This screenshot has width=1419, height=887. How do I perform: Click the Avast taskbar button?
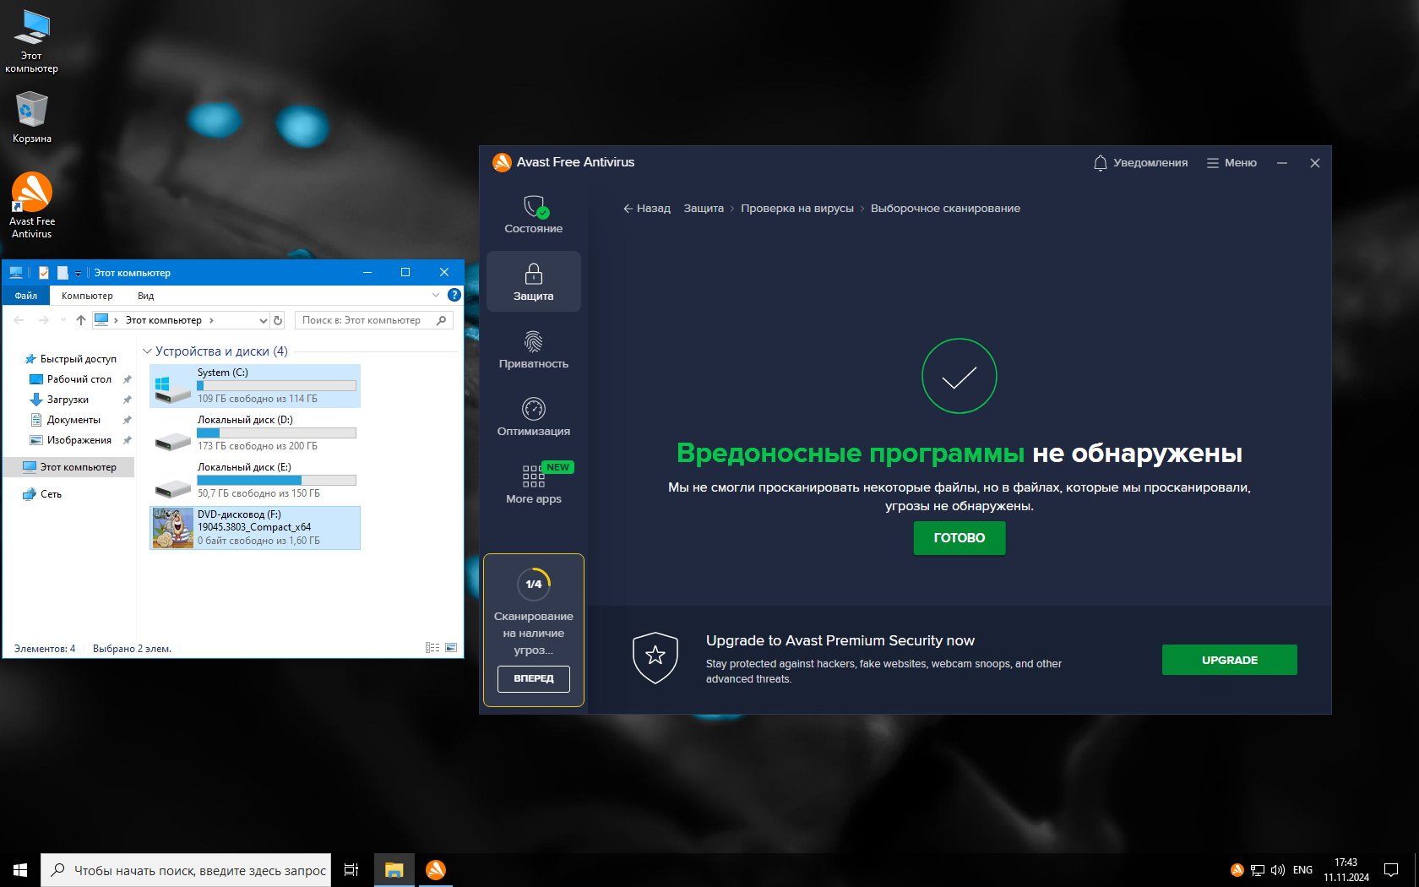point(436,870)
